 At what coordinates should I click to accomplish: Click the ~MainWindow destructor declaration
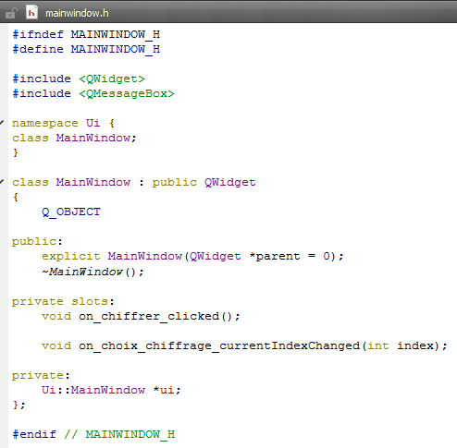click(93, 272)
